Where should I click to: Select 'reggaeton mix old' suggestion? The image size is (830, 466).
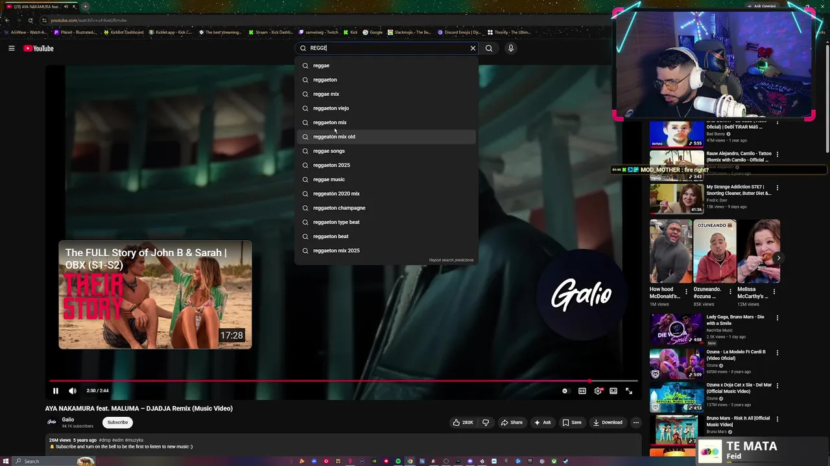(386, 137)
